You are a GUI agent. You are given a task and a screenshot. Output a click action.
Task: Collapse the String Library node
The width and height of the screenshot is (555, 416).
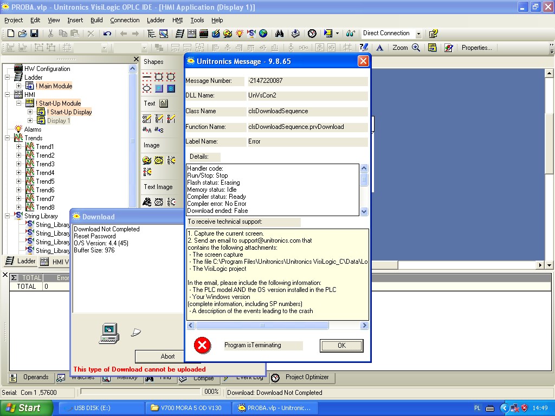pos(7,216)
